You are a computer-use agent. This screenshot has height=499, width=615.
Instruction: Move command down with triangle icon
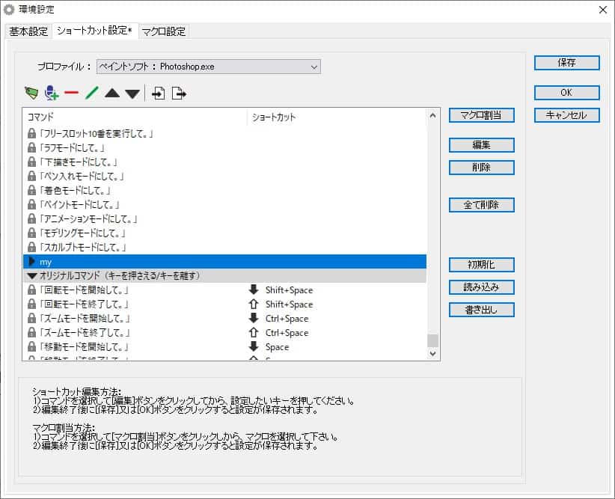pos(132,94)
